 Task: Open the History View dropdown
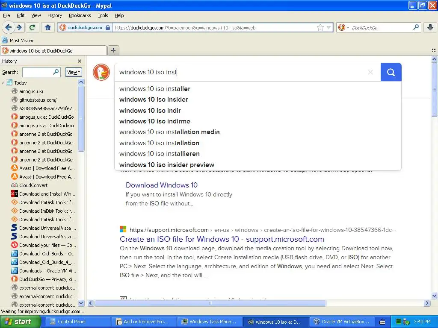(74, 72)
